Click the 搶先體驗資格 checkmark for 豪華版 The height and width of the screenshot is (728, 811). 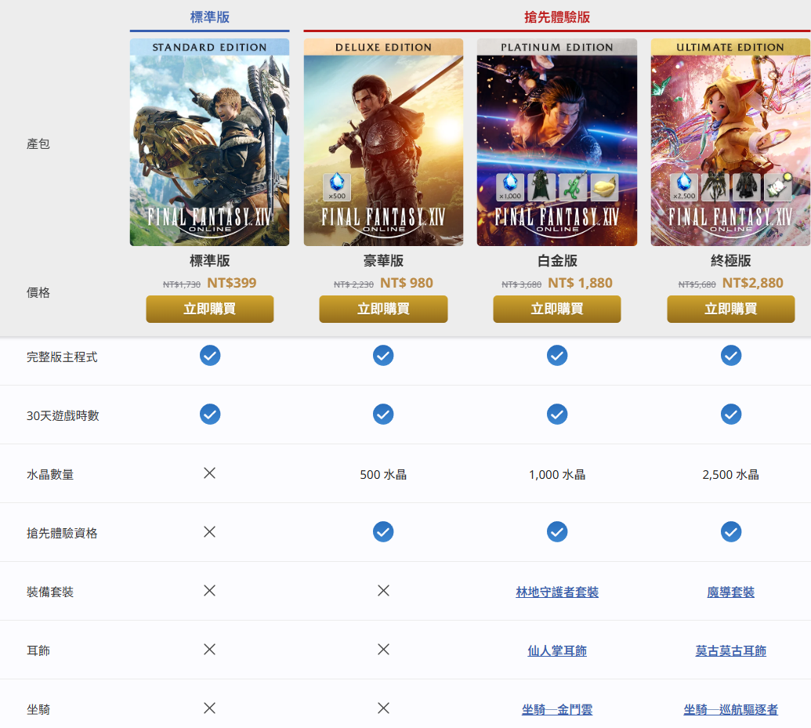383,532
